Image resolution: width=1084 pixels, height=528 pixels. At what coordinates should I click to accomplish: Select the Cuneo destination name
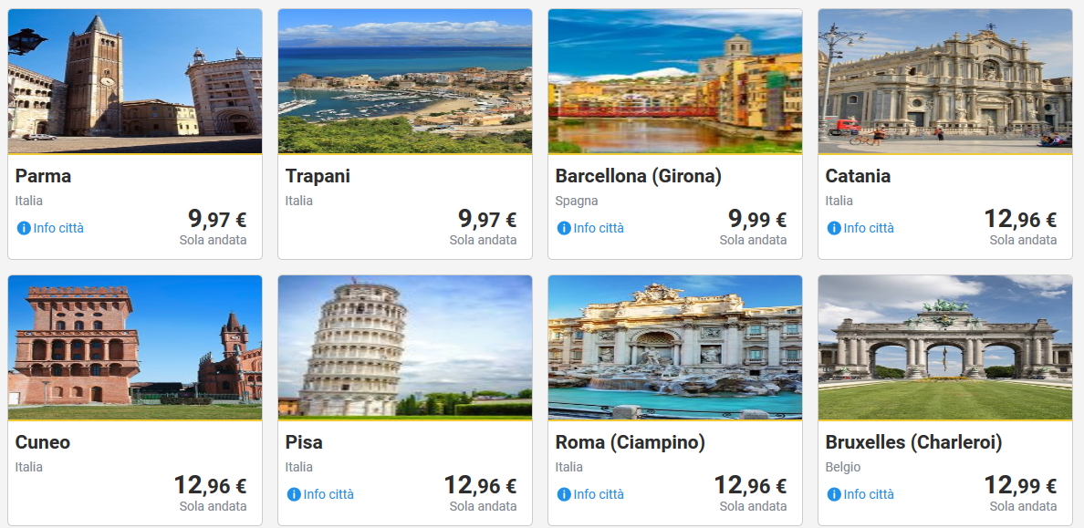click(x=43, y=442)
